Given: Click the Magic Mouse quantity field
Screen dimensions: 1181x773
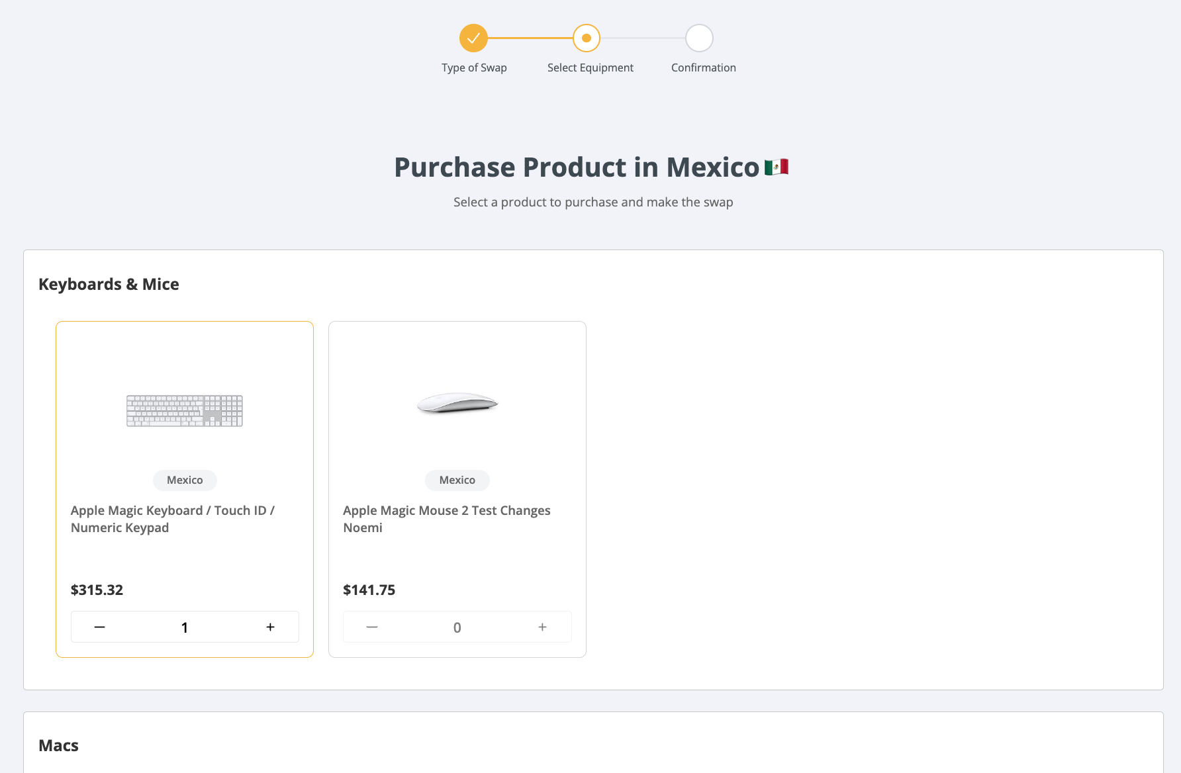Looking at the screenshot, I should click(457, 627).
